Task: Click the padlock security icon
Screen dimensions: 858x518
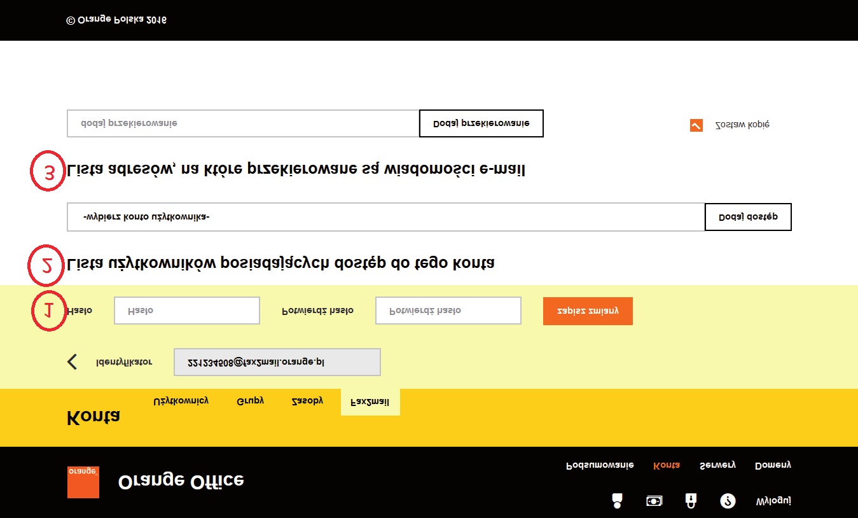Action: pyautogui.click(x=691, y=501)
